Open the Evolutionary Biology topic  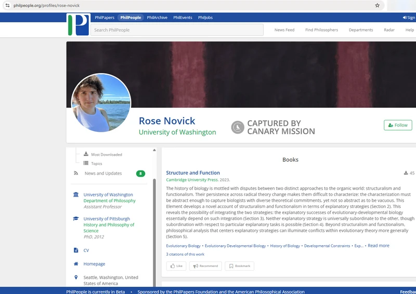click(184, 246)
